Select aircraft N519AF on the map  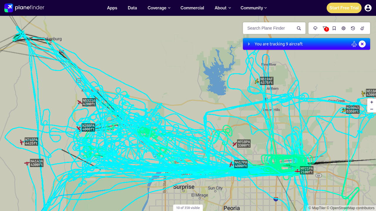pos(257,81)
